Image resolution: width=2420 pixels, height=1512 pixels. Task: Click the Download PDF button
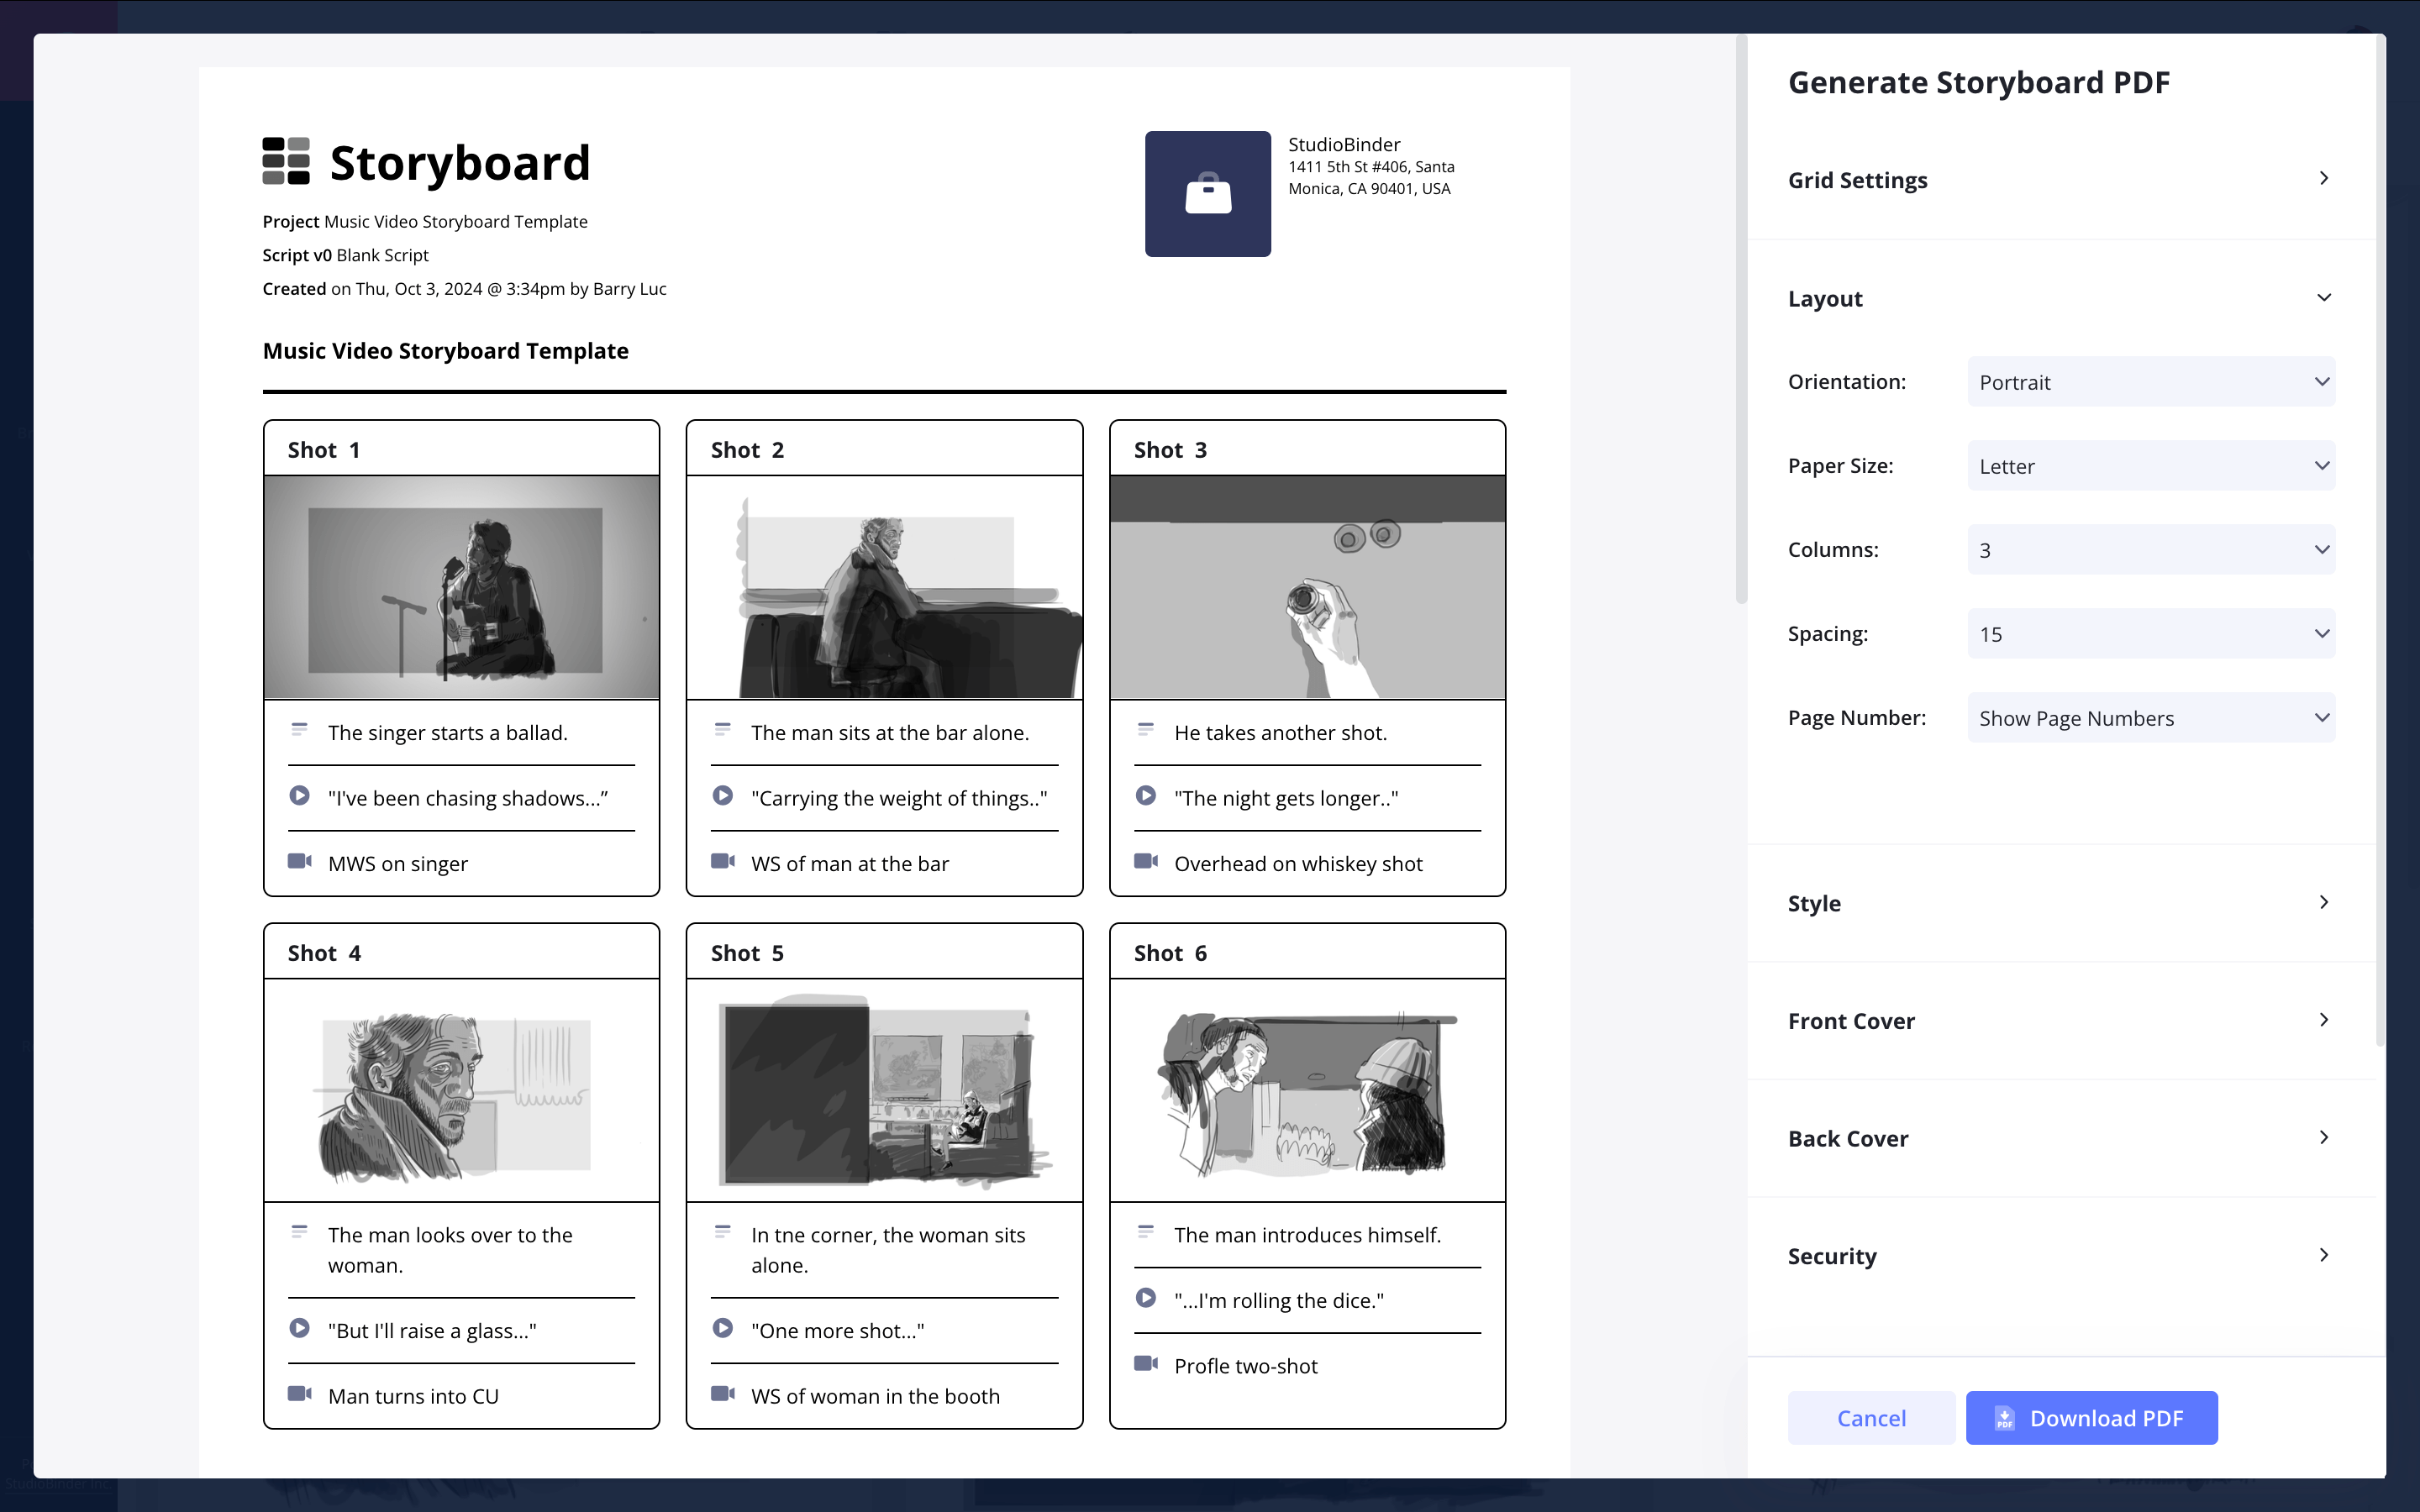click(x=2091, y=1416)
